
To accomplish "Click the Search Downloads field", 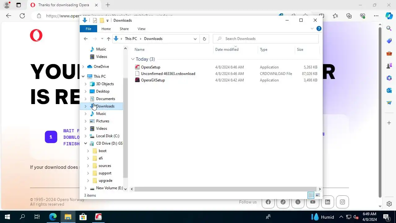I will 266,39.
